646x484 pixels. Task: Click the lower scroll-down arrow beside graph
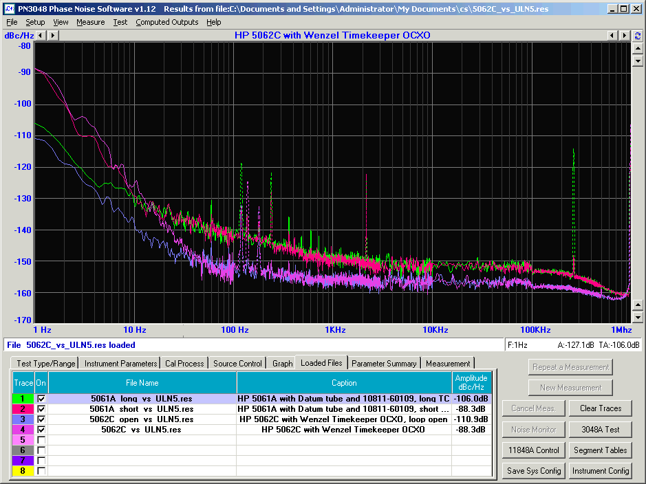[638, 318]
